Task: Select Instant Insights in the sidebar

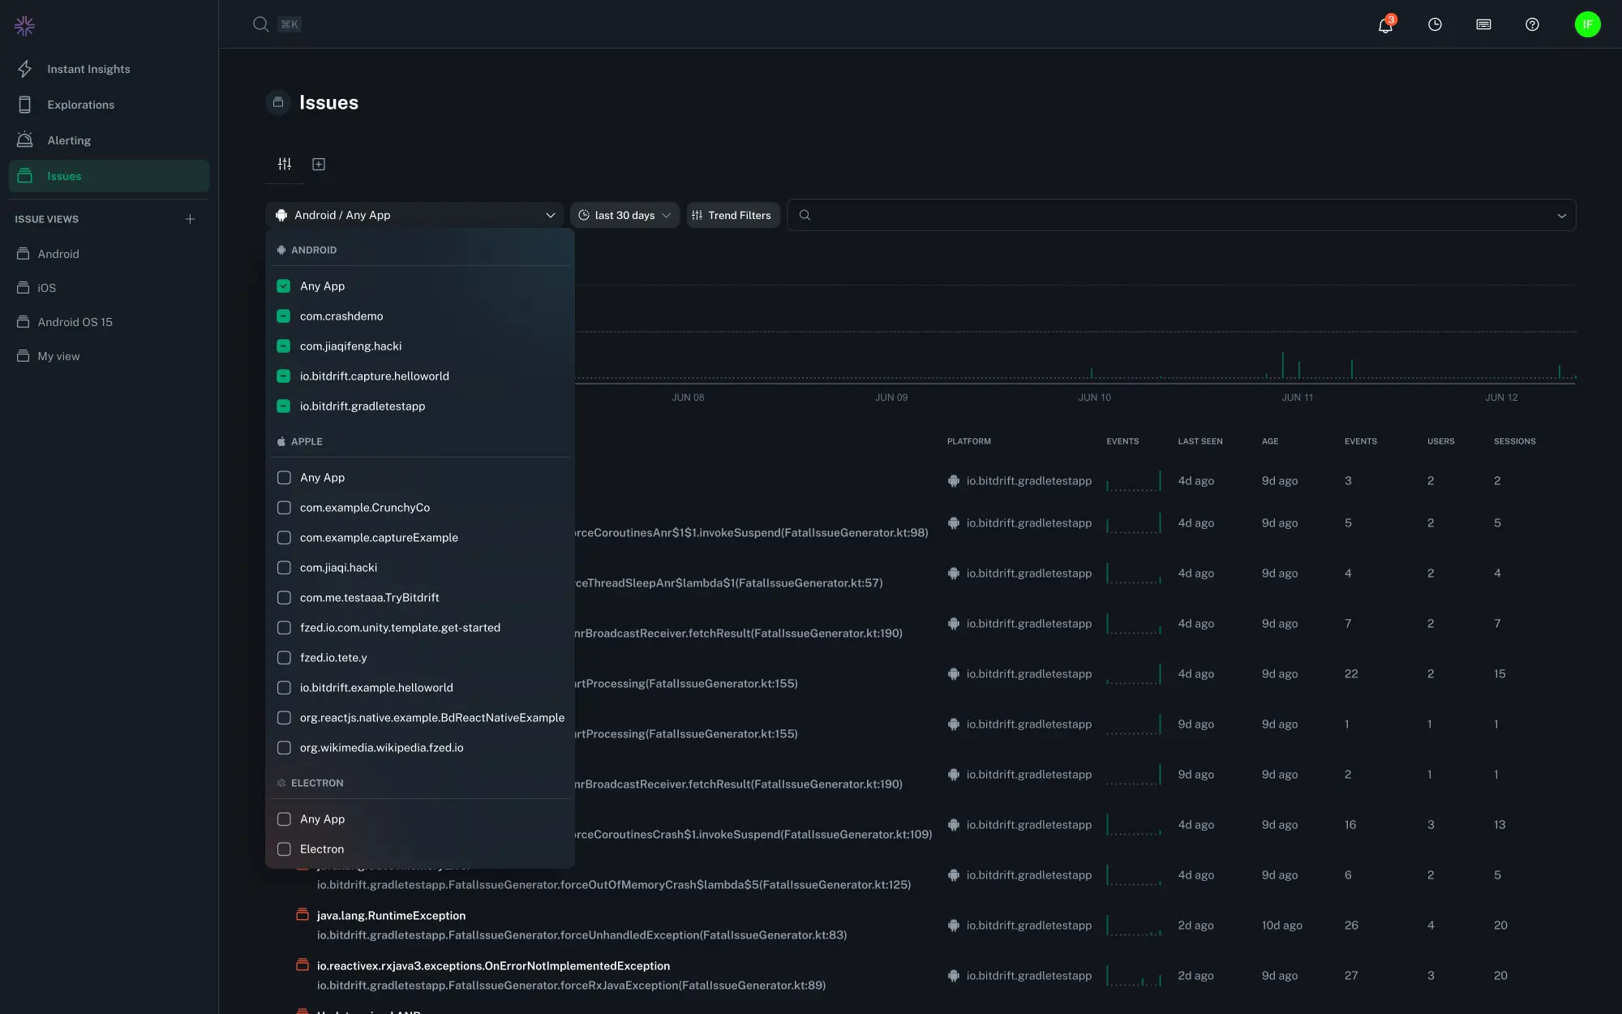Action: pos(88,69)
